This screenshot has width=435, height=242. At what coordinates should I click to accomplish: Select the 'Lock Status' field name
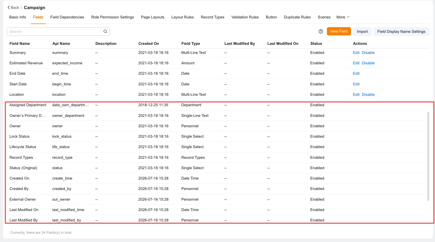point(20,136)
